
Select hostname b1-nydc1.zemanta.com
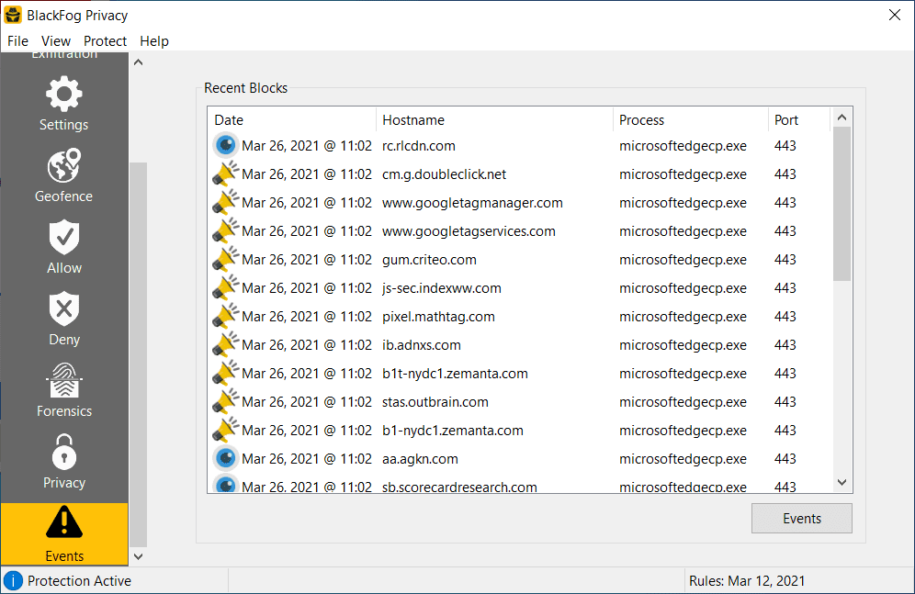[x=453, y=431]
